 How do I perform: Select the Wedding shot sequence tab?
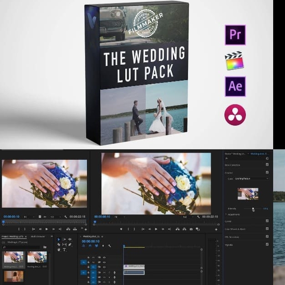pyautogui.click(x=91, y=237)
